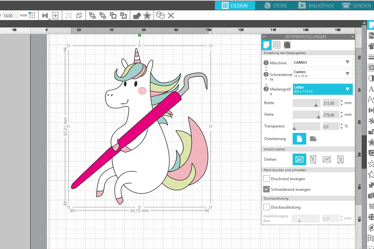Enable the Druckrand anzeigen checkbox

click(x=266, y=179)
